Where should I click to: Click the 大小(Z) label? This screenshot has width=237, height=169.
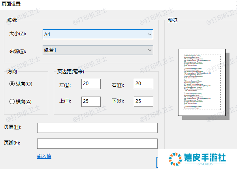coord(18,34)
